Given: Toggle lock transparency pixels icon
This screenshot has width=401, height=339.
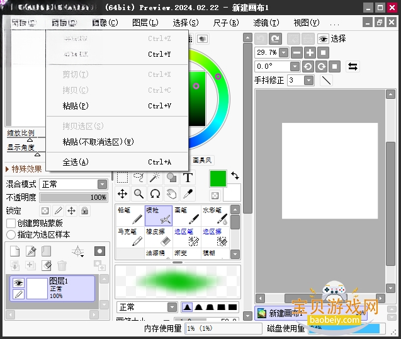Looking at the screenshot, I should (45, 210).
